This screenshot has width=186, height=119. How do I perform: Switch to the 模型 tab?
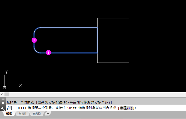point(9,114)
